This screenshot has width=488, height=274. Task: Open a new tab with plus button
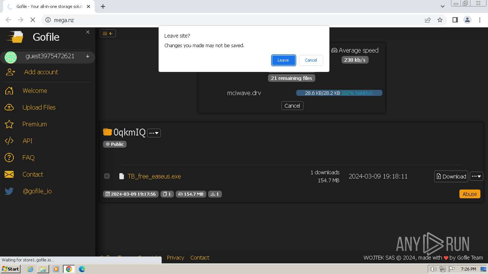103,6
